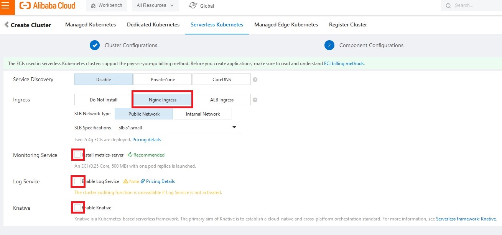Image resolution: width=502 pixels, height=235 pixels.
Task: Switch to the Register Cluster tab
Action: click(348, 25)
